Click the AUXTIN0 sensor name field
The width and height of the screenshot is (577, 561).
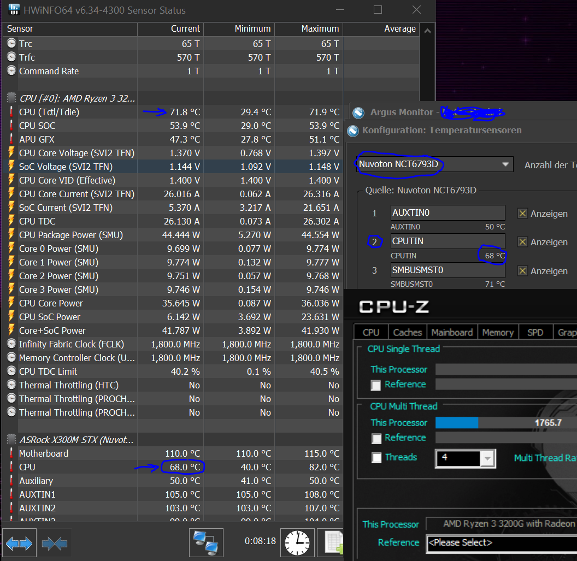point(448,212)
